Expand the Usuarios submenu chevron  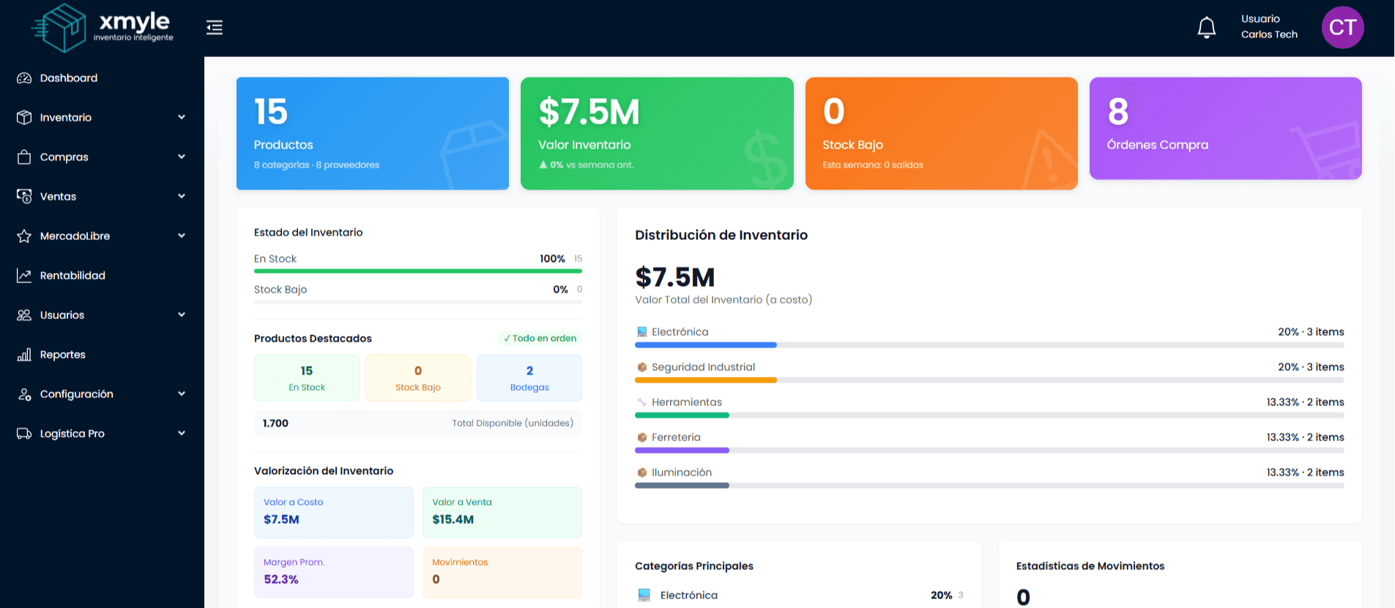182,315
